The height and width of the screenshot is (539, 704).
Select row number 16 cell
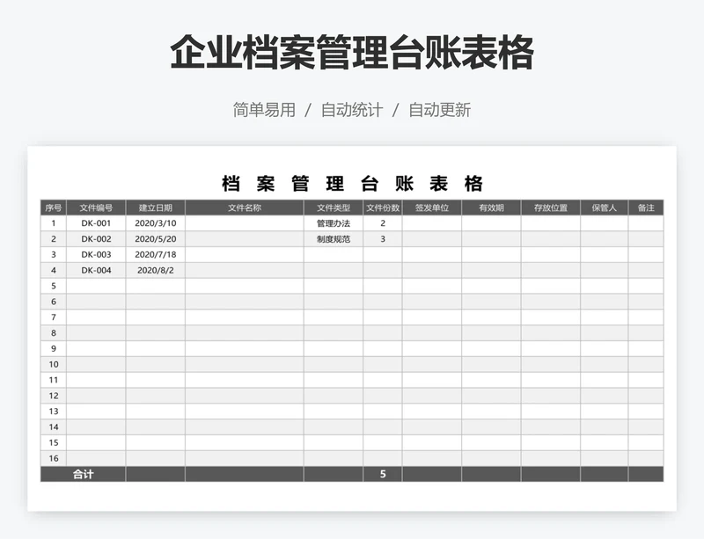pyautogui.click(x=54, y=458)
